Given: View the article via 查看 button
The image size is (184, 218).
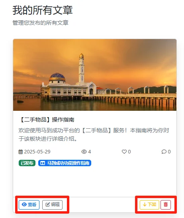Looking at the screenshot, I should tap(29, 204).
